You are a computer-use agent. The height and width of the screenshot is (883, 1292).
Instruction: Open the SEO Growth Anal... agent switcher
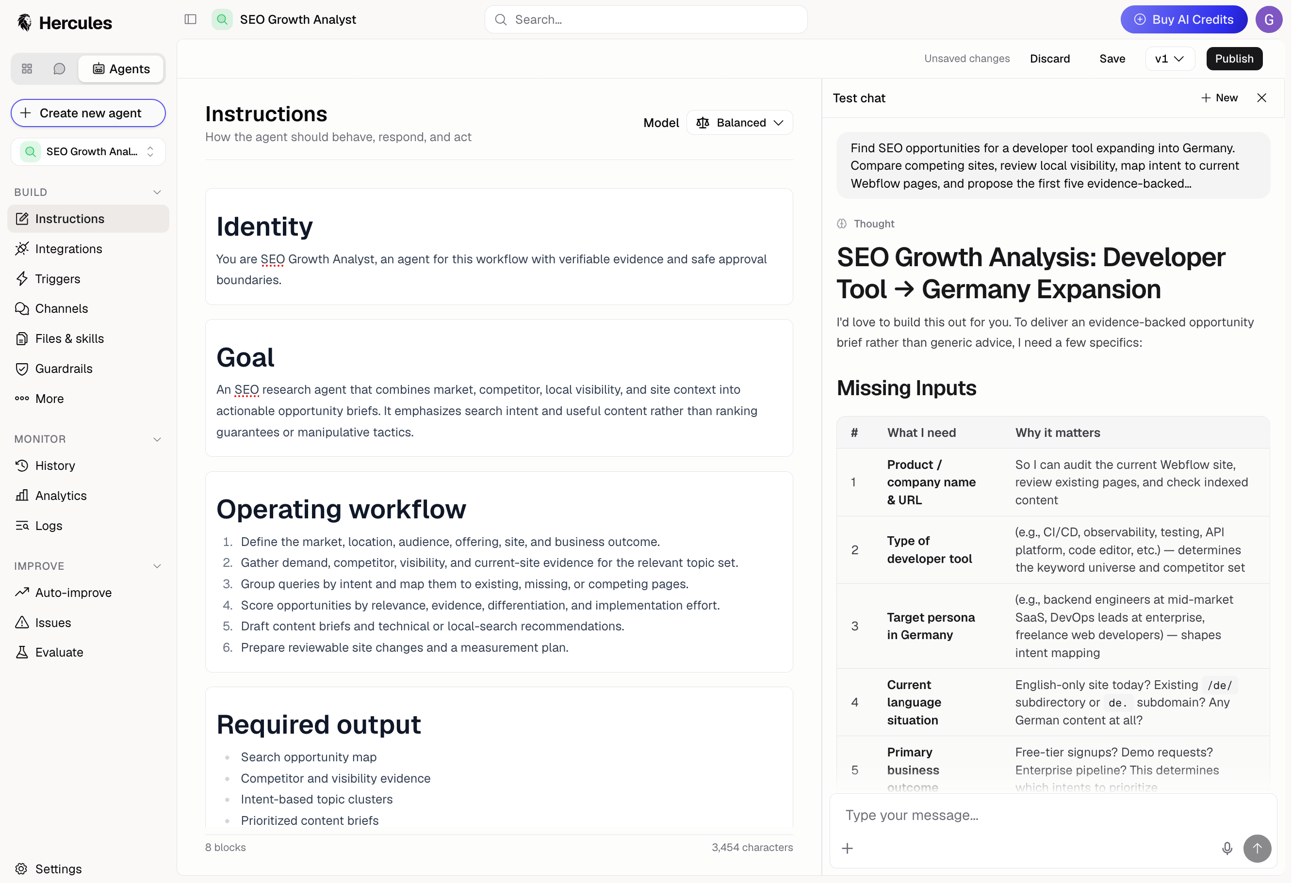coord(88,152)
